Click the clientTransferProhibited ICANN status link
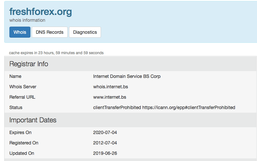Image resolution: width=257 pixels, height=161 pixels. (x=188, y=107)
